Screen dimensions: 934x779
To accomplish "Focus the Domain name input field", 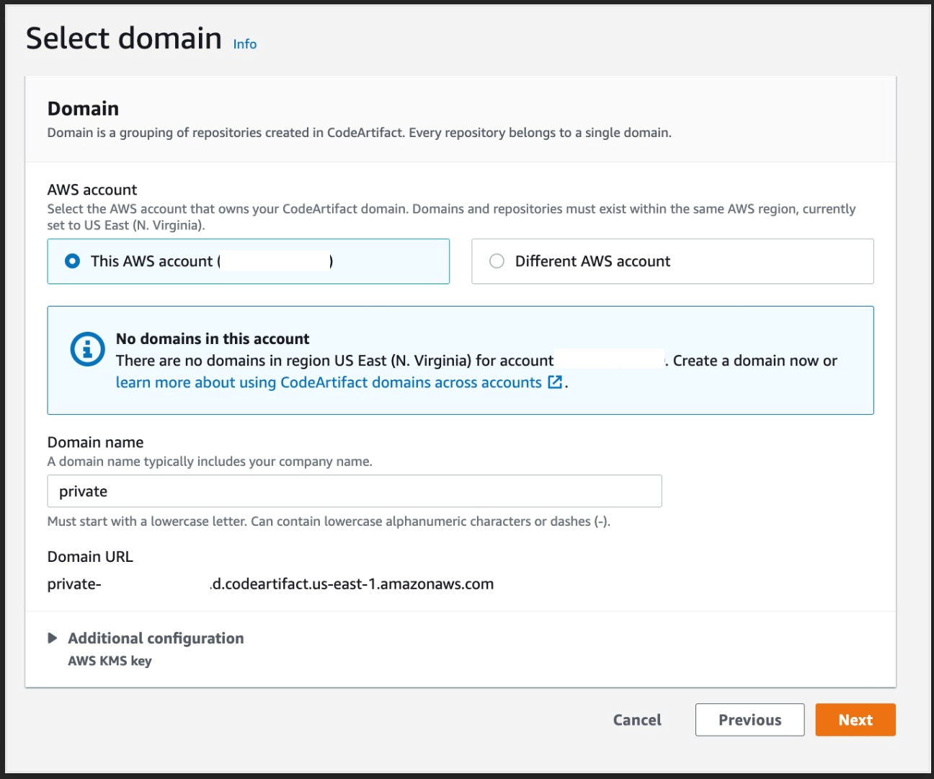I will click(x=355, y=490).
